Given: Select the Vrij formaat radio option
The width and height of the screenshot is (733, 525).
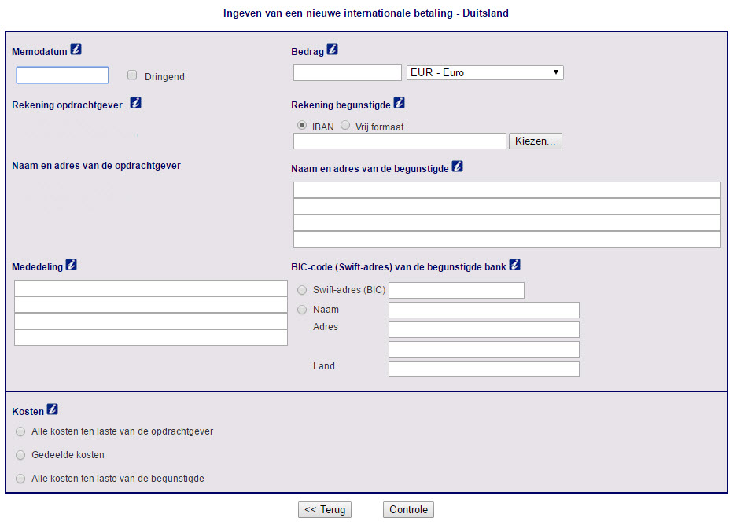Looking at the screenshot, I should coord(345,126).
